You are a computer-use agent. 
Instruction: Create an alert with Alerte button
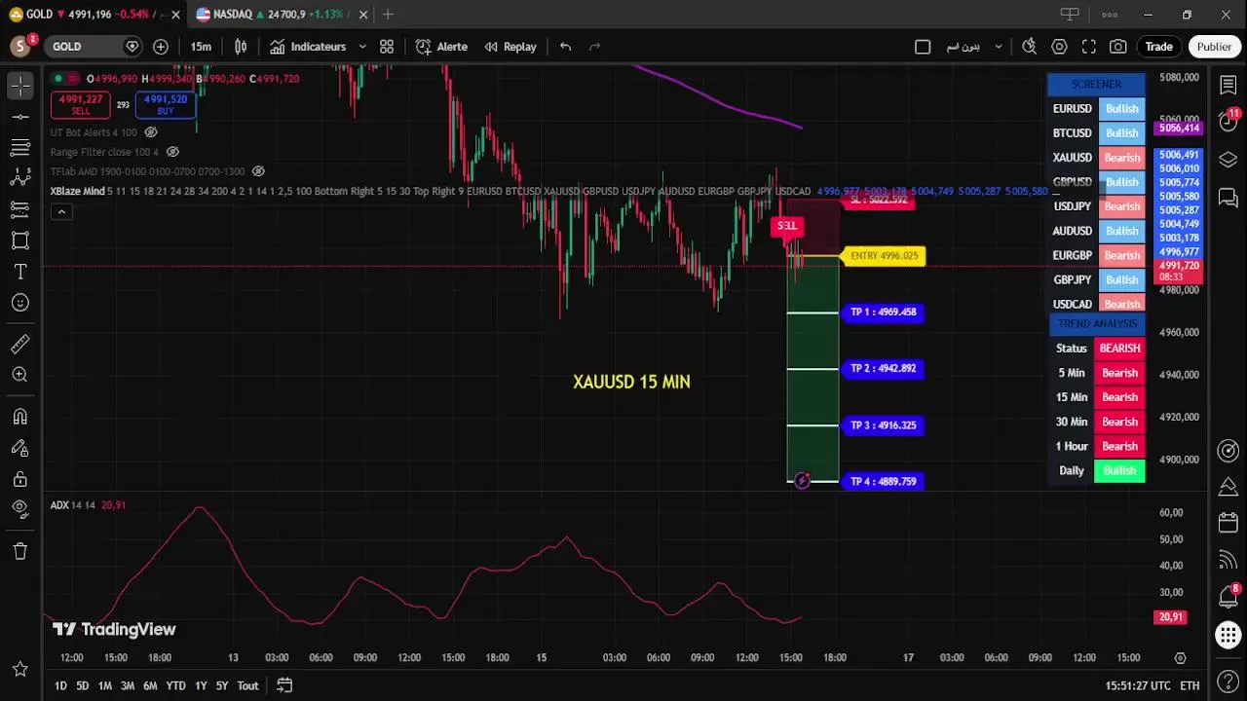[441, 47]
